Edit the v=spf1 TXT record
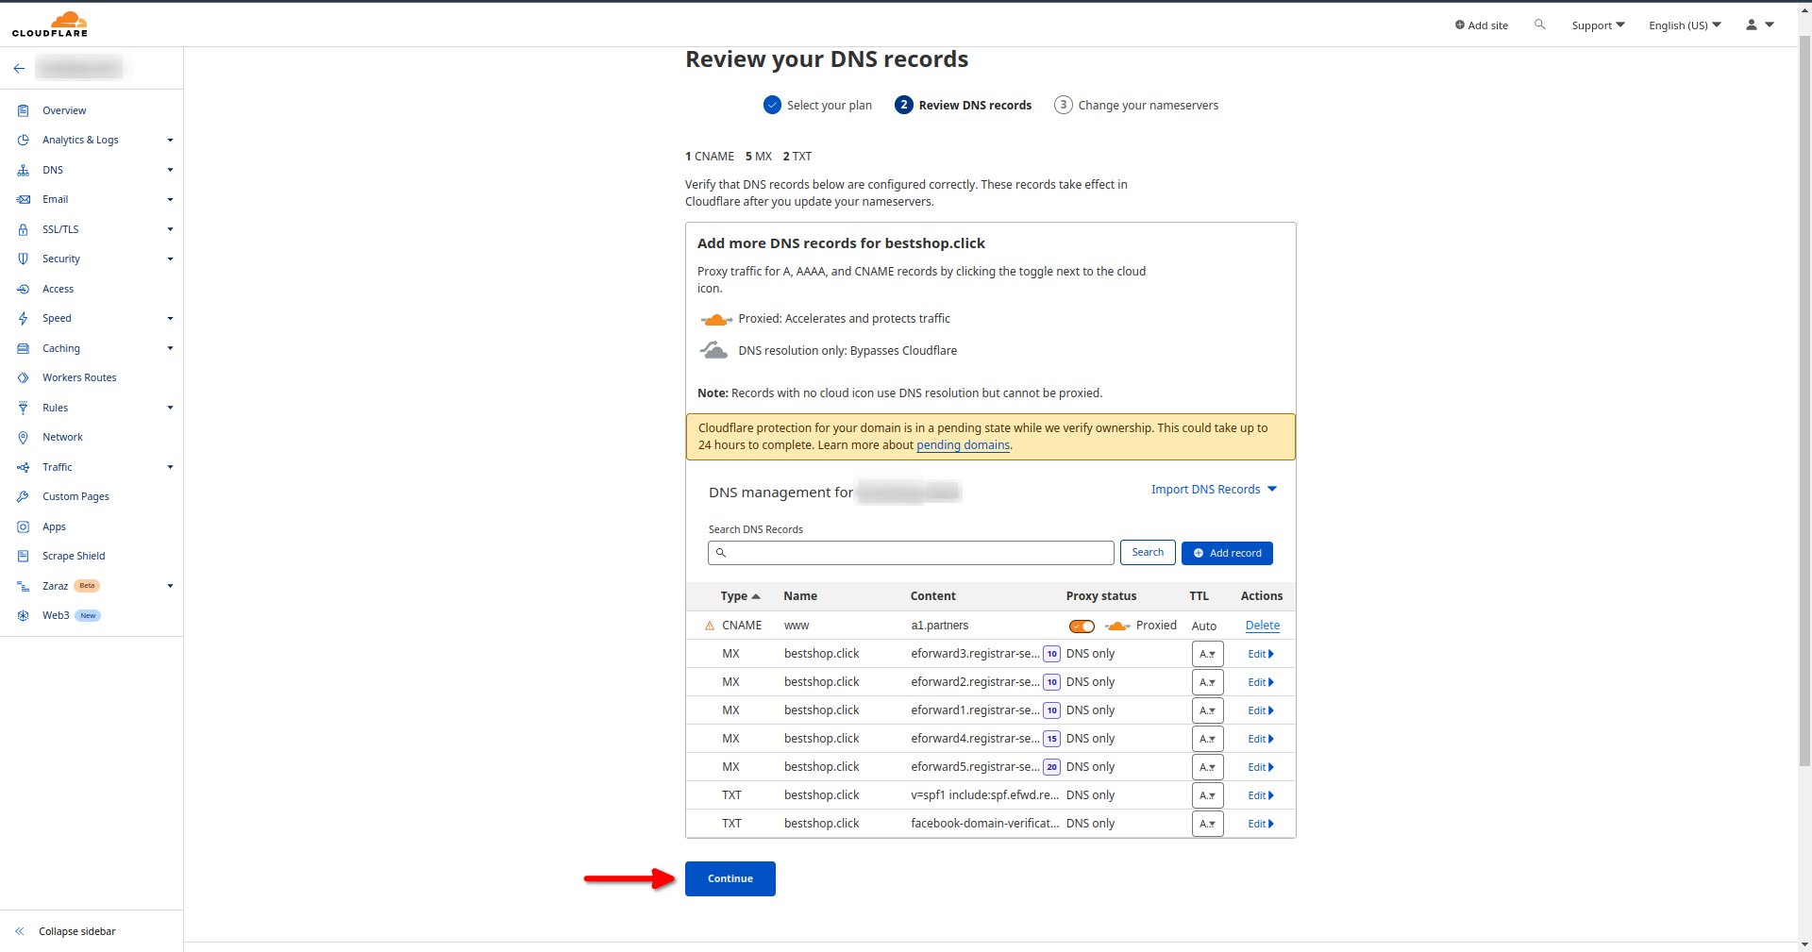The height and width of the screenshot is (952, 1812). pyautogui.click(x=1261, y=795)
